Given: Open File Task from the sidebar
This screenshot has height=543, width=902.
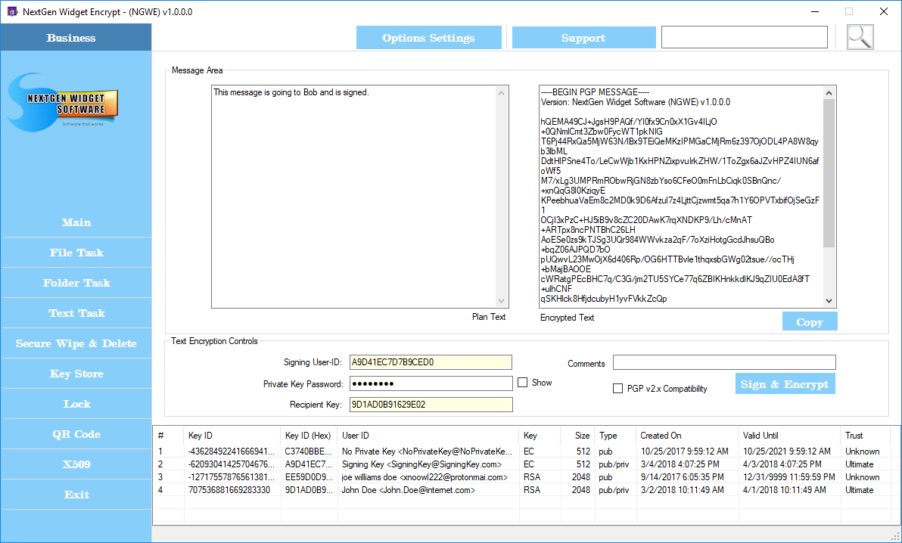Looking at the screenshot, I should [76, 253].
